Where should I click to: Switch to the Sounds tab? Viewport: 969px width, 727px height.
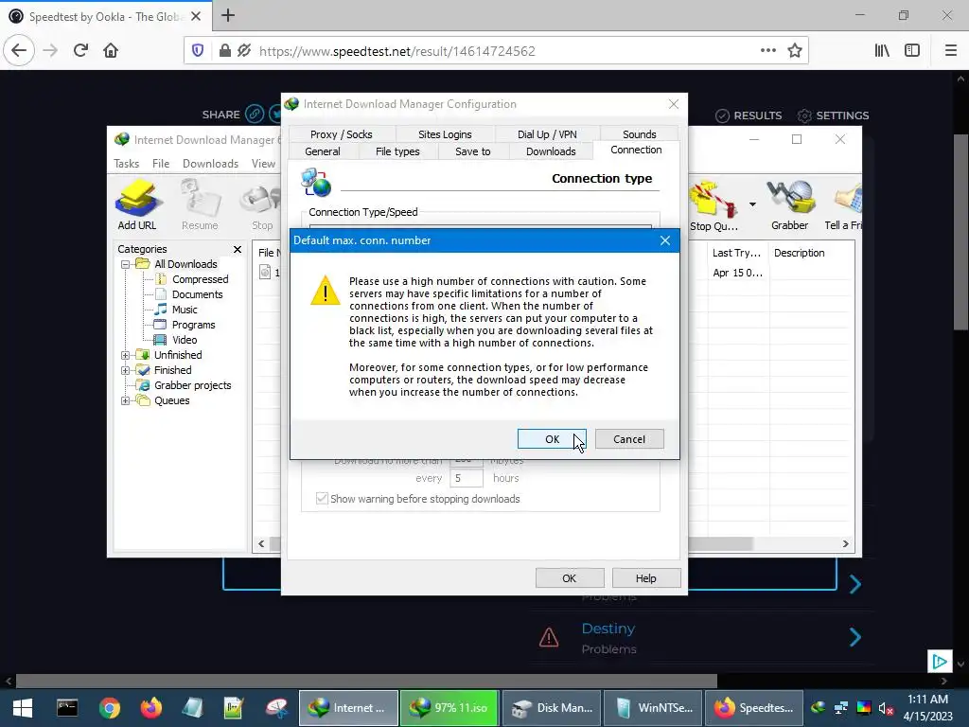(x=639, y=134)
